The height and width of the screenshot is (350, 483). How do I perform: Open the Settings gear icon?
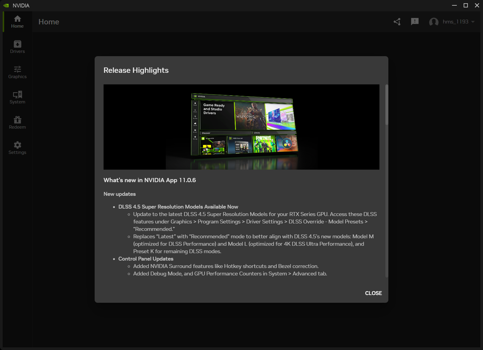click(x=17, y=145)
